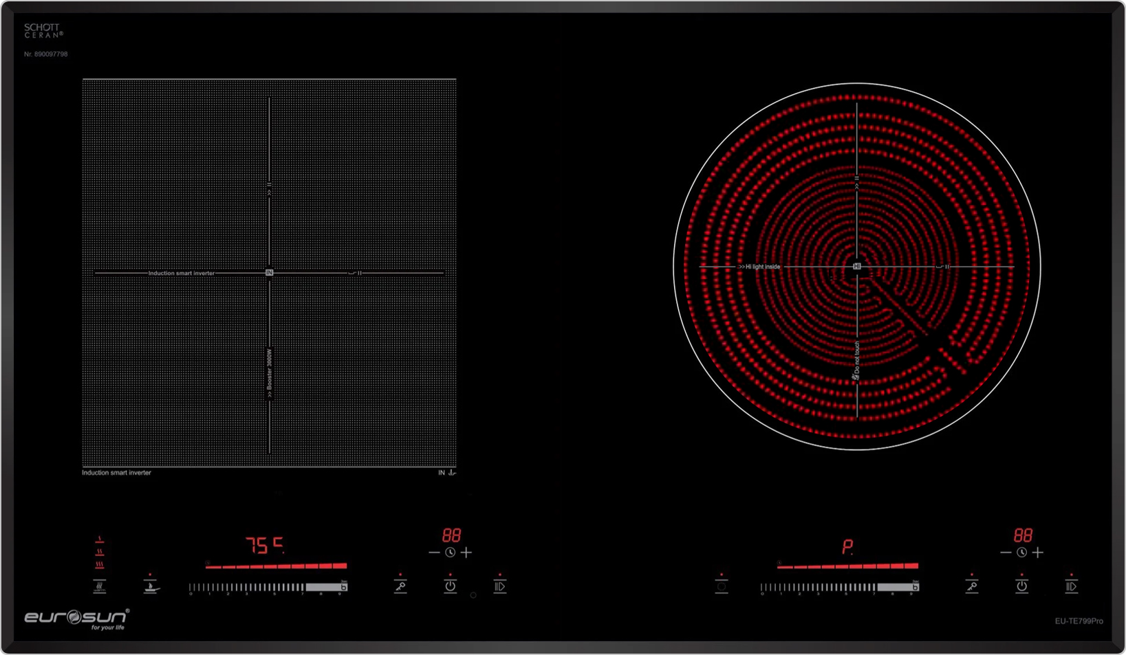Click the HI center of the radiant zone
This screenshot has height=655, width=1126.
(856, 266)
